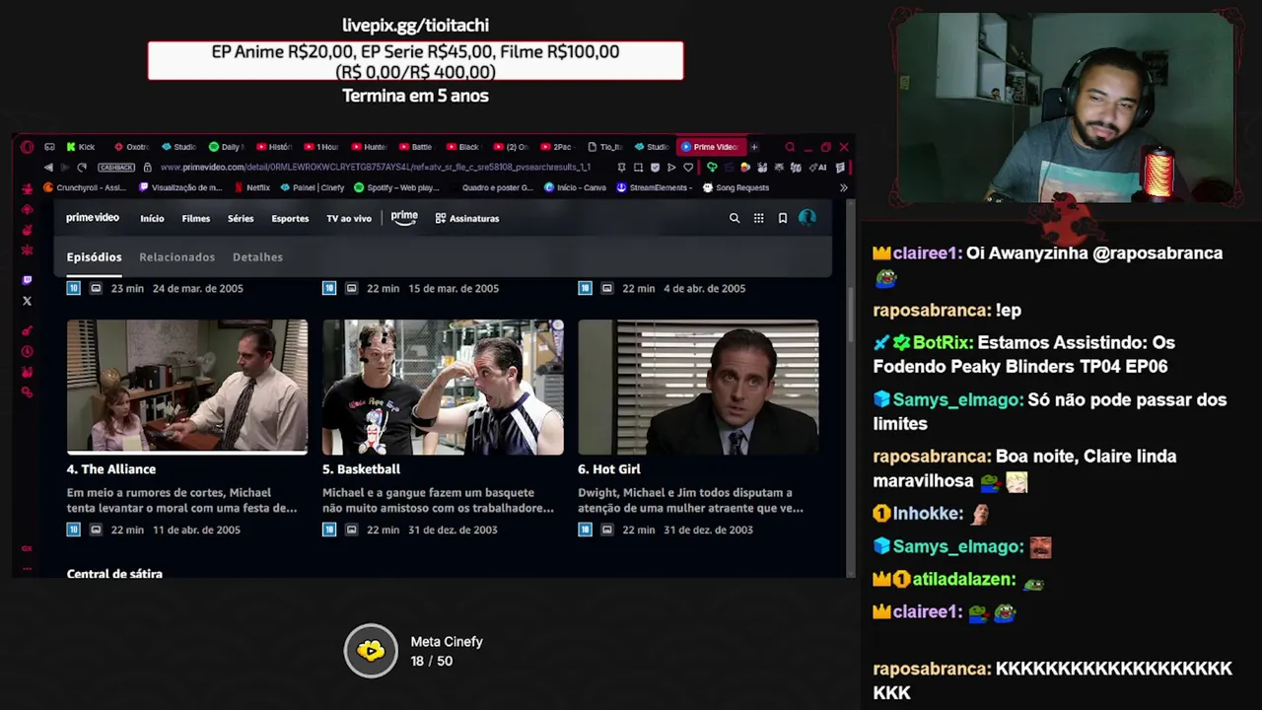This screenshot has height=710, width=1262.
Task: Open the green cloud download extension
Action: click(712, 168)
